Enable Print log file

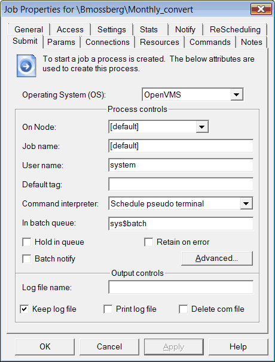click(108, 309)
